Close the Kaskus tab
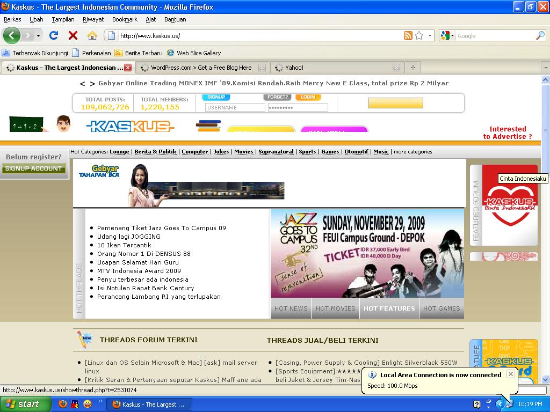 [x=128, y=68]
